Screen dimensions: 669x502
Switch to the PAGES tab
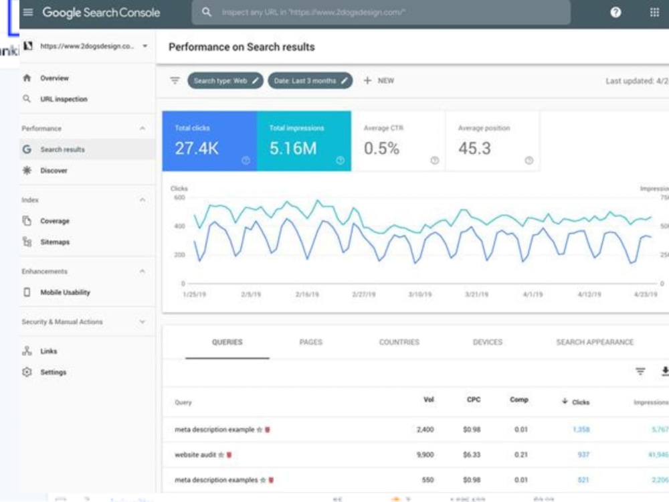pos(310,342)
